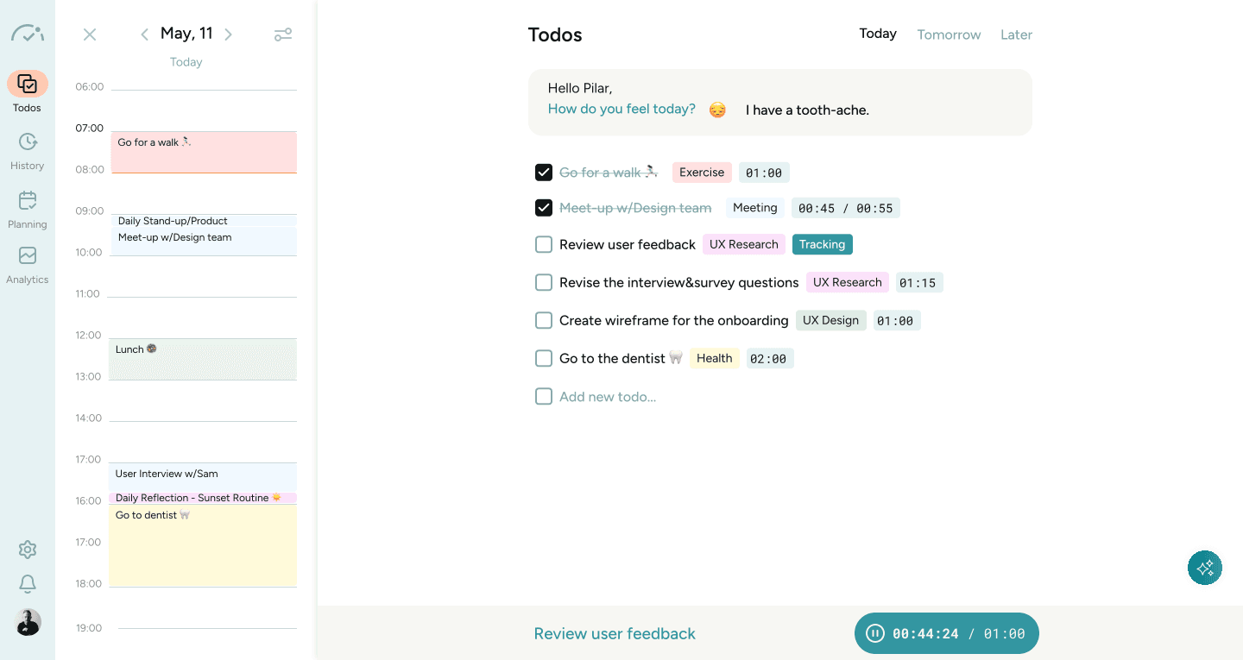1243x660 pixels.
Task: Check off the Review user feedback todo
Action: tap(544, 244)
